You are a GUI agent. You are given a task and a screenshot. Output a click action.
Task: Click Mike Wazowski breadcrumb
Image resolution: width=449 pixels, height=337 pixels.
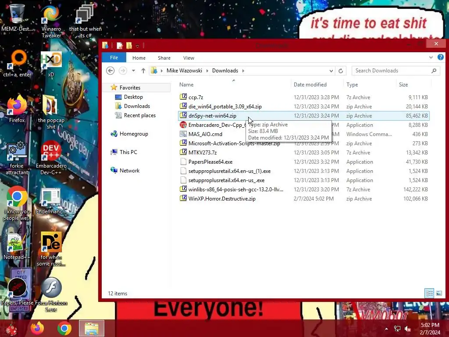pyautogui.click(x=184, y=71)
